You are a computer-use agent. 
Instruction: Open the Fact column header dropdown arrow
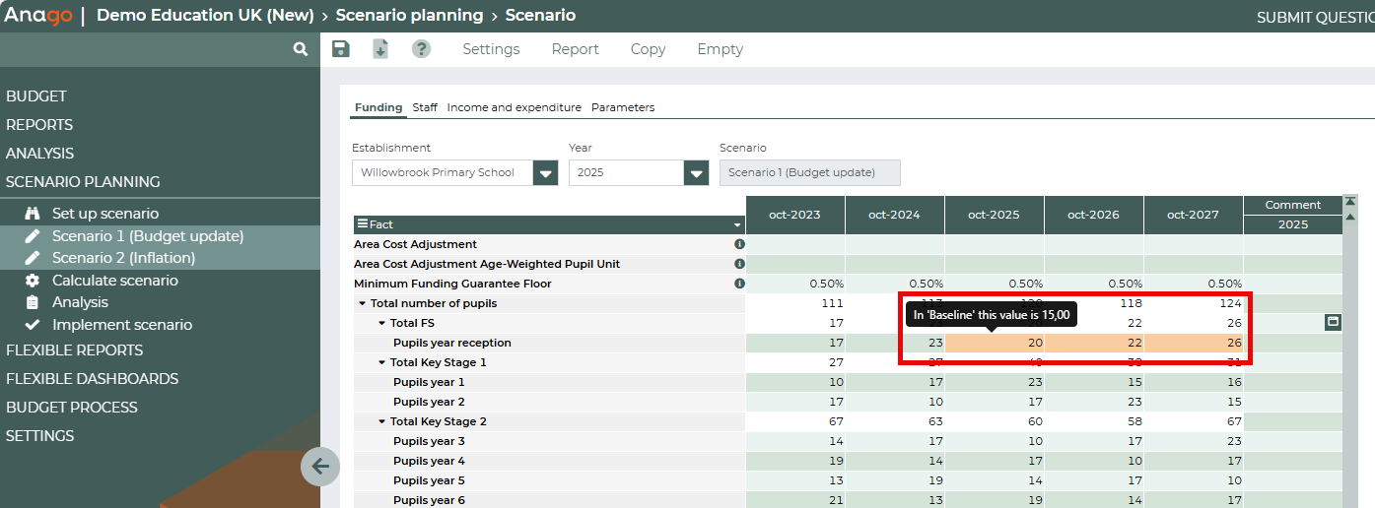coord(737,225)
